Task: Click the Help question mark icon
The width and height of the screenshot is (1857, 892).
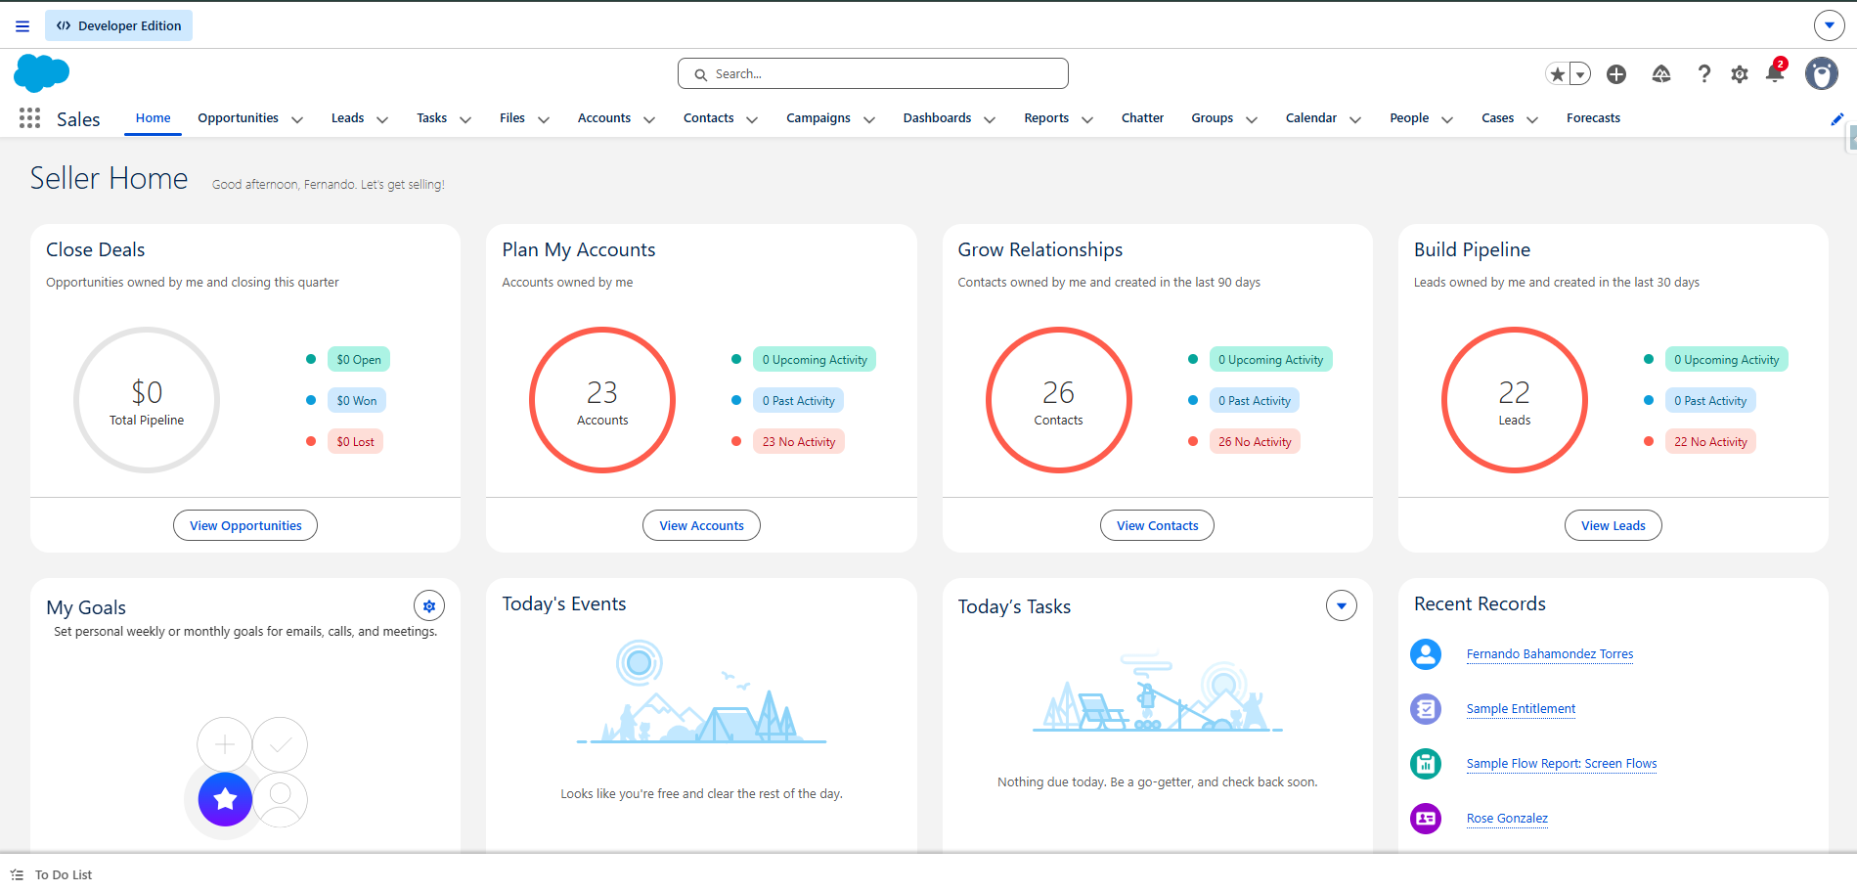Action: [1703, 74]
